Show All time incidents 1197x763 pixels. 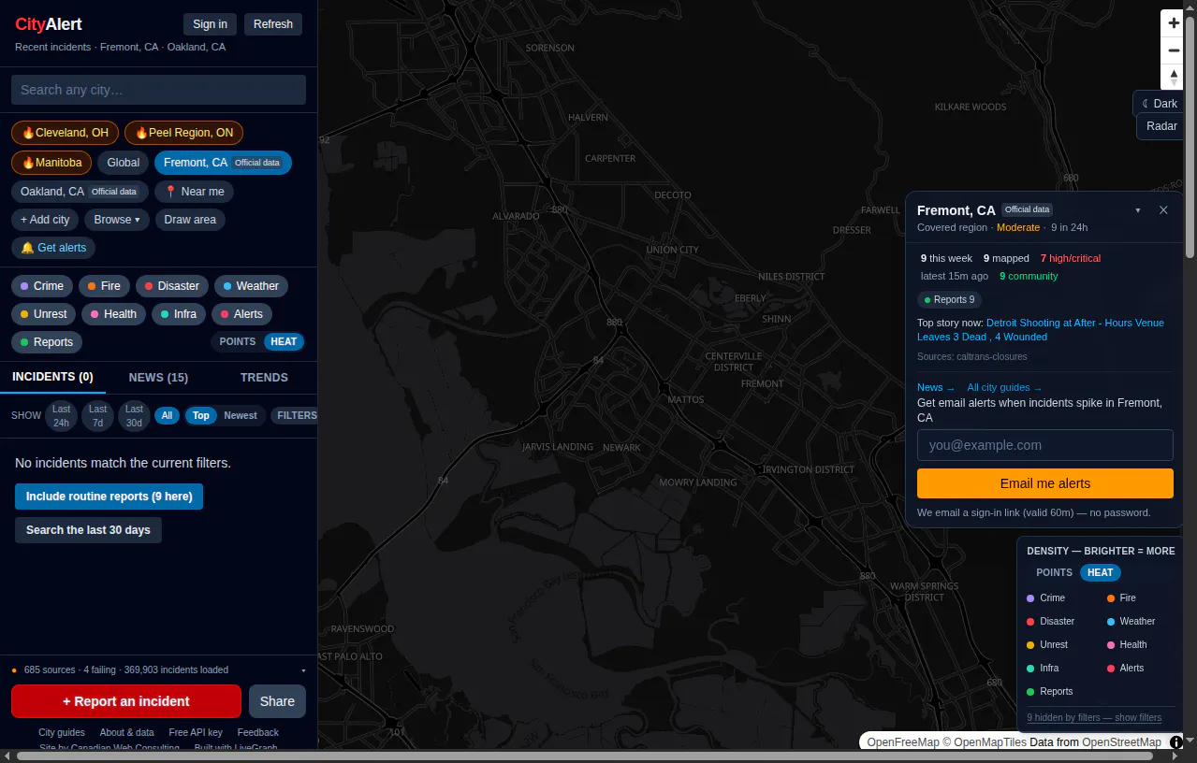[167, 415]
